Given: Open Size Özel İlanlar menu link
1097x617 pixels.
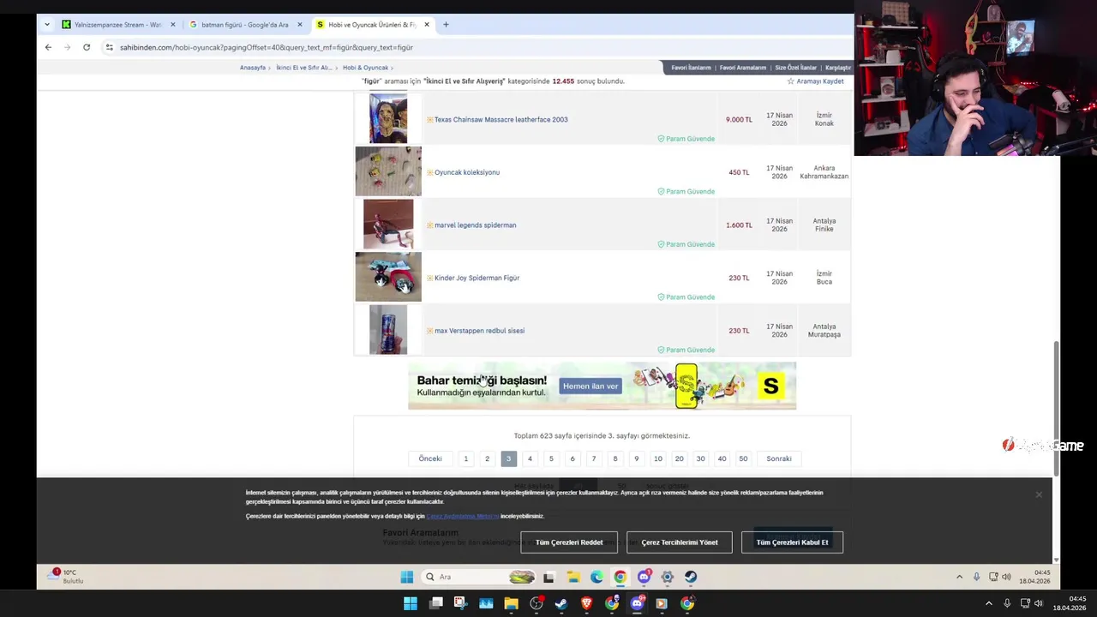Looking at the screenshot, I should tap(795, 68).
